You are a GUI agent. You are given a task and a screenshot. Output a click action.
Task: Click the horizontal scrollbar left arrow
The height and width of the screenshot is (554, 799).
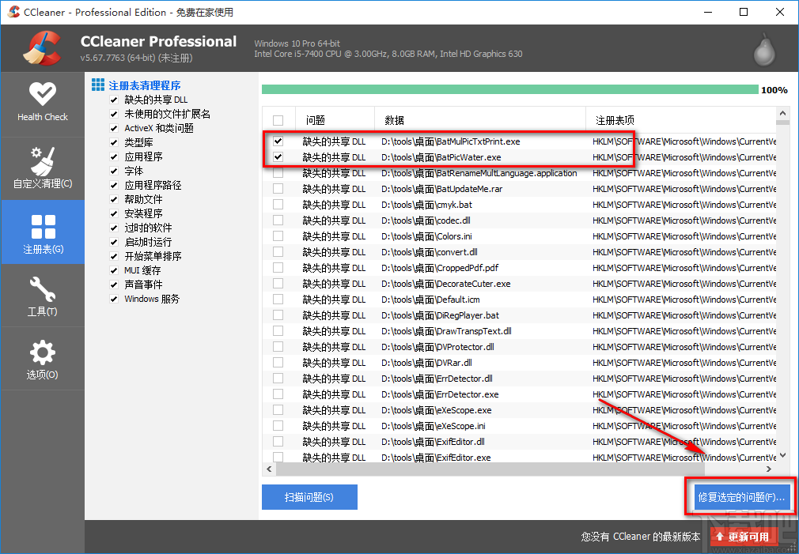(x=269, y=469)
